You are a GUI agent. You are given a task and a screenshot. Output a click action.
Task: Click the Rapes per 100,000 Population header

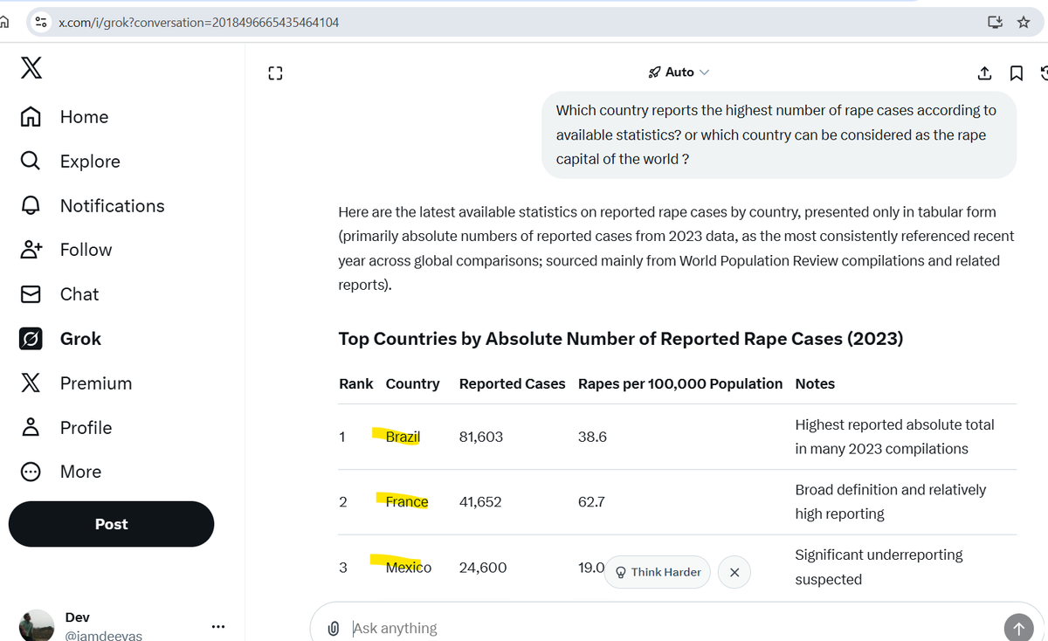tap(680, 383)
